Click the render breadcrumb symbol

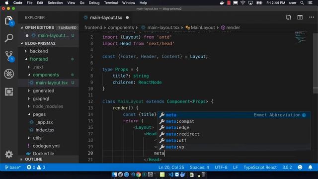(x=231, y=28)
